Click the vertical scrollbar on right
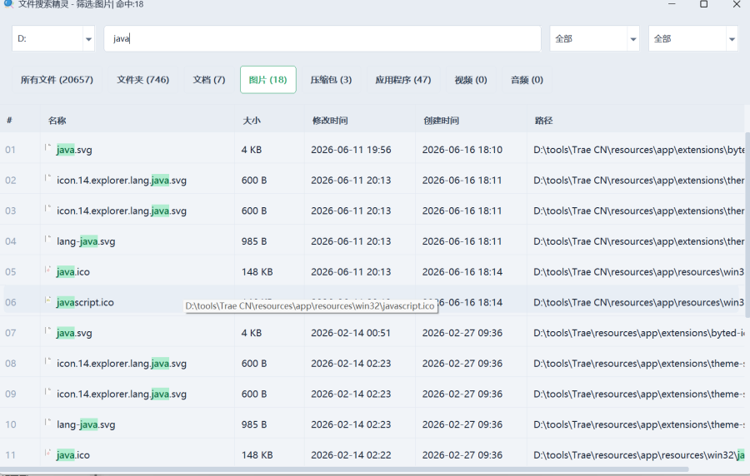The height and width of the screenshot is (476, 750). (x=747, y=225)
